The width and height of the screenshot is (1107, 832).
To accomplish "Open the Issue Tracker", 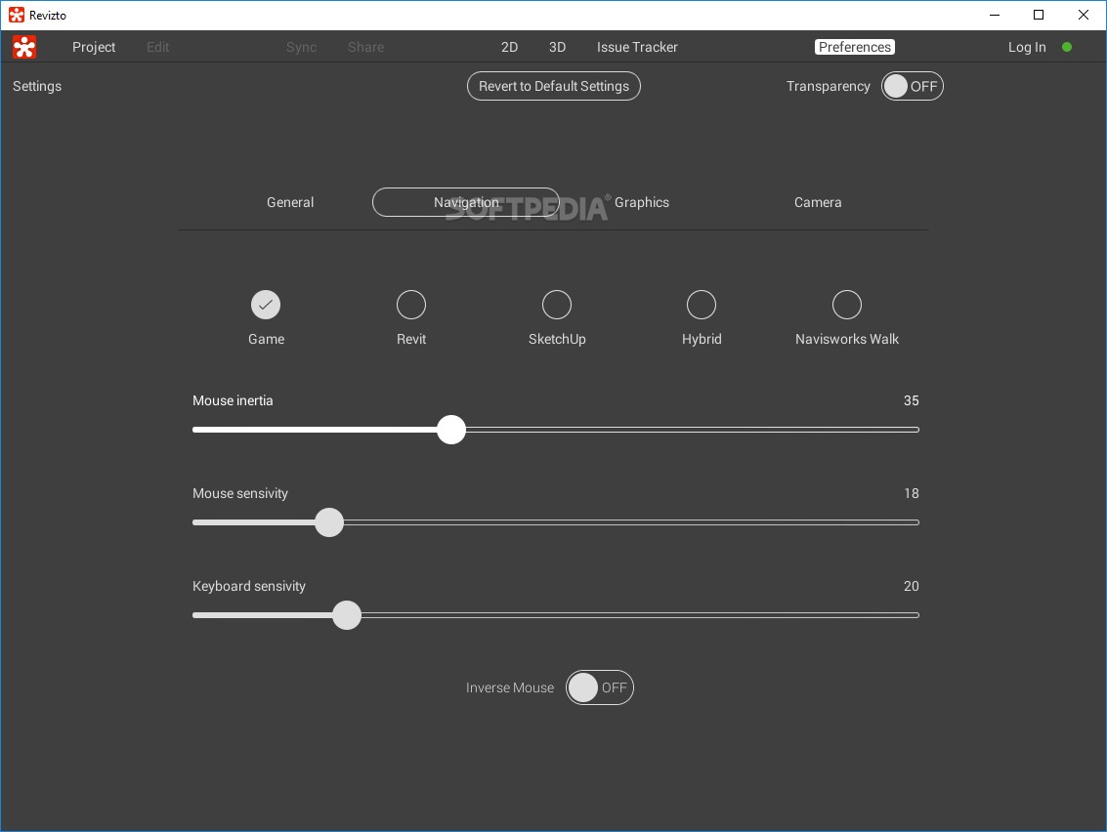I will pos(637,47).
